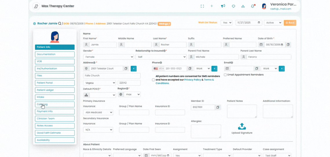The image size is (330, 157).
Task: Click the help icon next to Phone label
Action: click(161, 63)
